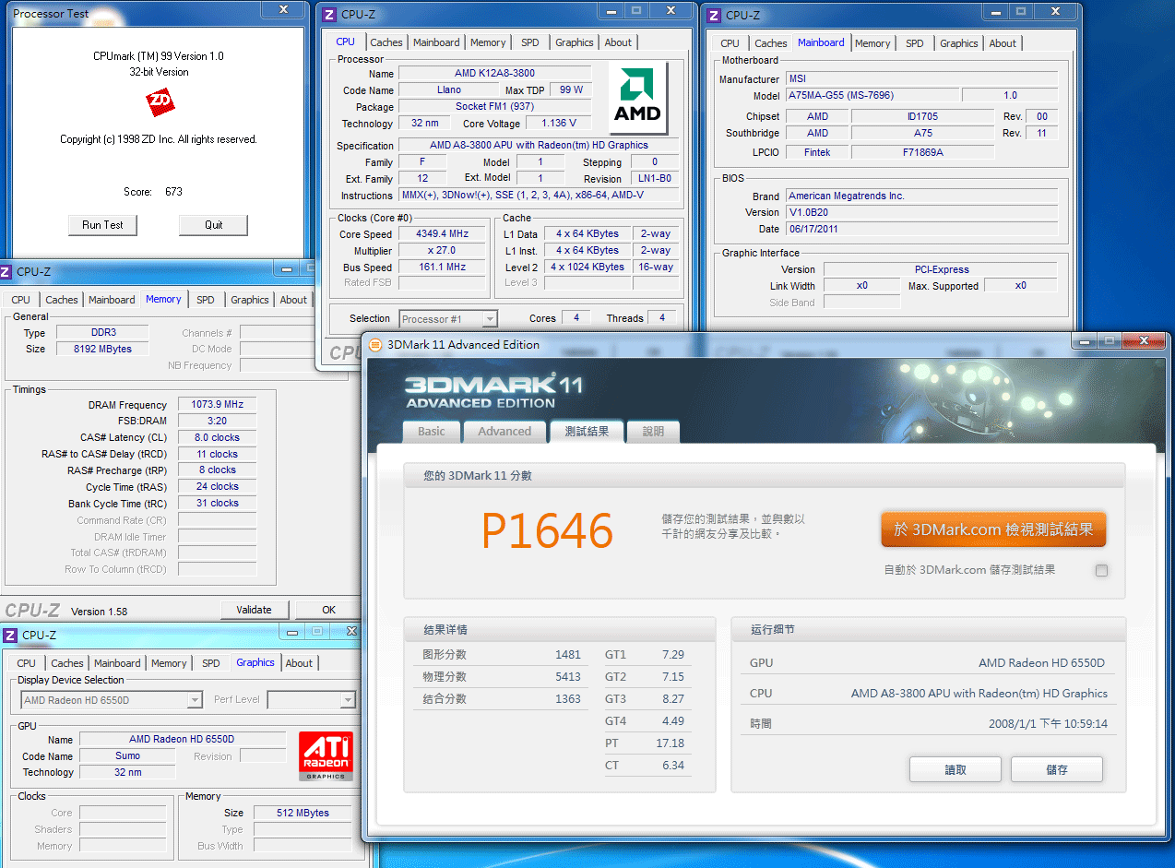Click the FSB:DRAM value 3:20
1175x868 pixels.
pos(218,422)
